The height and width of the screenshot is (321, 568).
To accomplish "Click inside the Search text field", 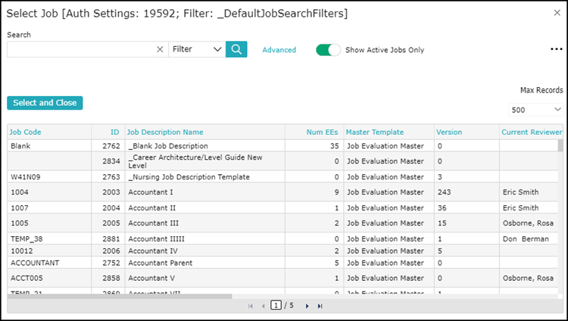I will (x=82, y=49).
